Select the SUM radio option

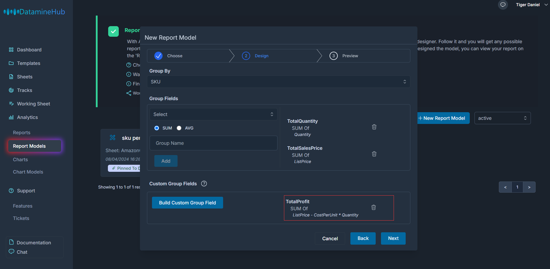click(x=157, y=128)
